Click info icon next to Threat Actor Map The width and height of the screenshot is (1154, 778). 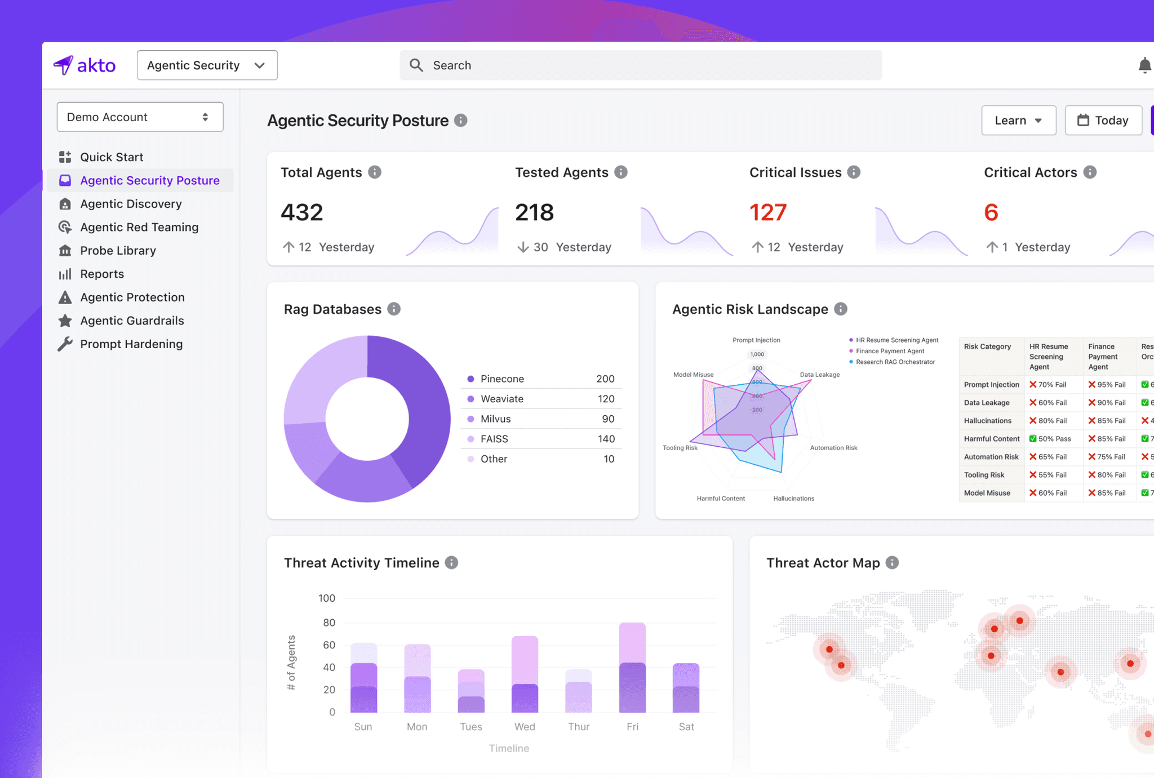click(892, 563)
